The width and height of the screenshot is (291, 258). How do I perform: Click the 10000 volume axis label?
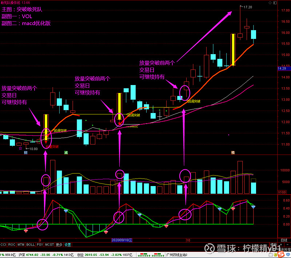pos(285,170)
